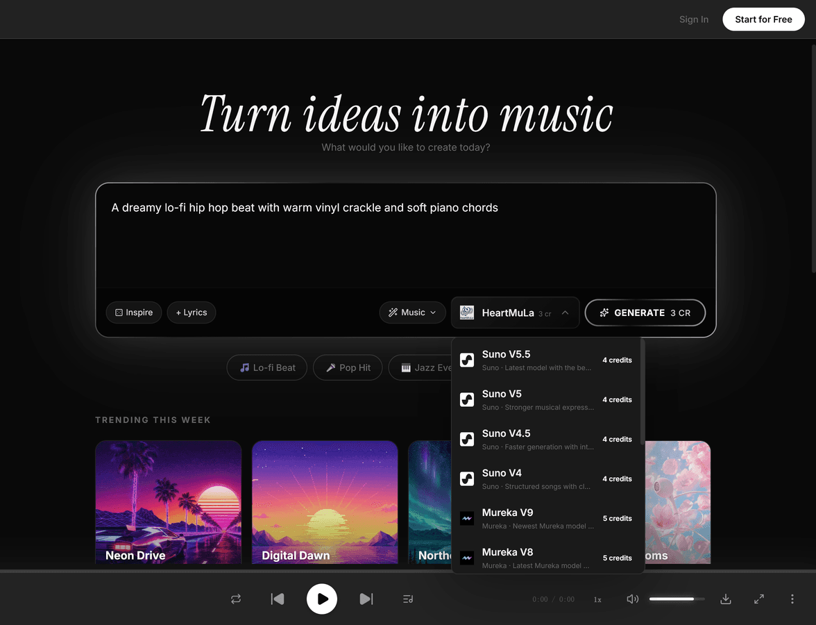Adjust the volume slider
Screen dimensions: 816x625
click(677, 599)
